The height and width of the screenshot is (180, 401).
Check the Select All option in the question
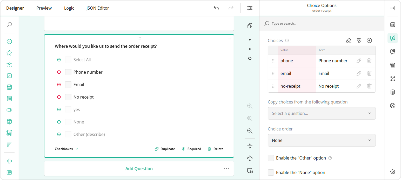pyautogui.click(x=68, y=59)
